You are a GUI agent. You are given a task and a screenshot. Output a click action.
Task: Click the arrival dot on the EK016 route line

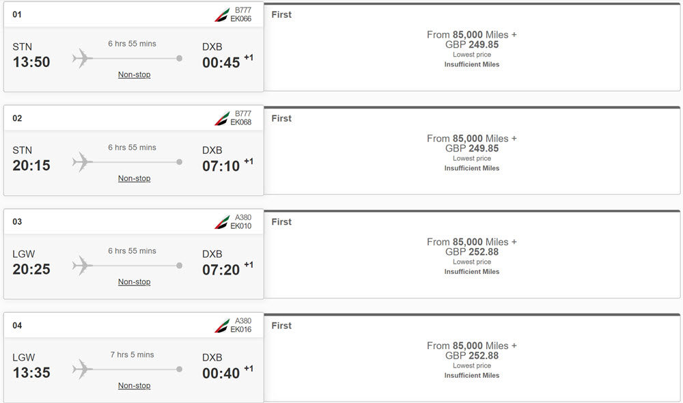pos(179,370)
